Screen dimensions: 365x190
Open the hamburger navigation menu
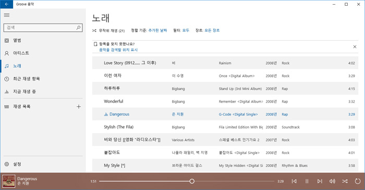click(7, 15)
